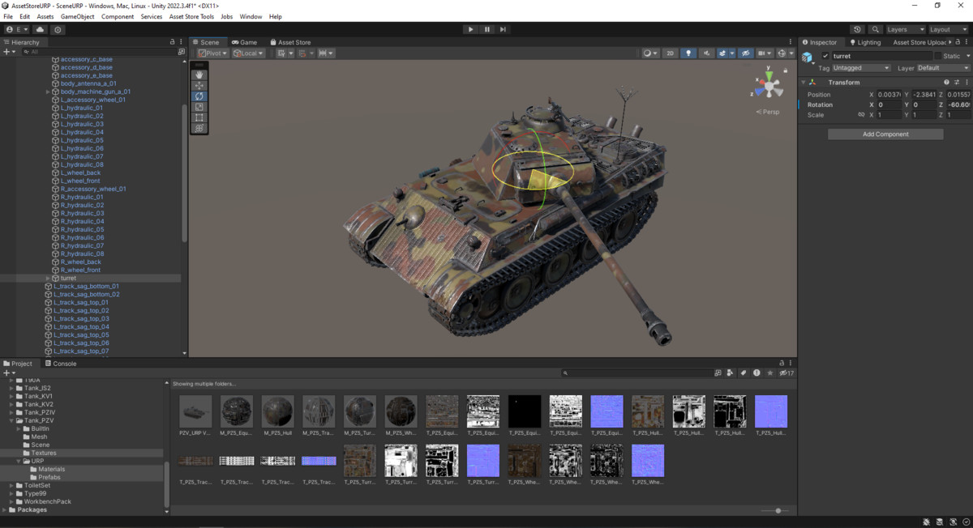Viewport: 973px width, 528px height.
Task: Open the GameObject menu
Action: point(77,15)
